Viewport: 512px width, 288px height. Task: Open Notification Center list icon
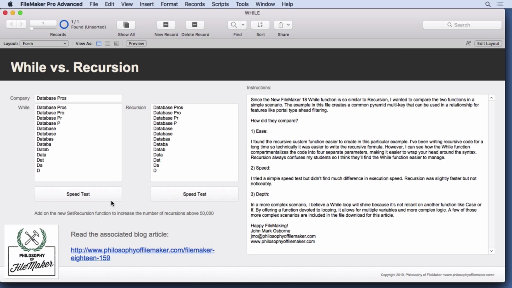(x=500, y=4)
